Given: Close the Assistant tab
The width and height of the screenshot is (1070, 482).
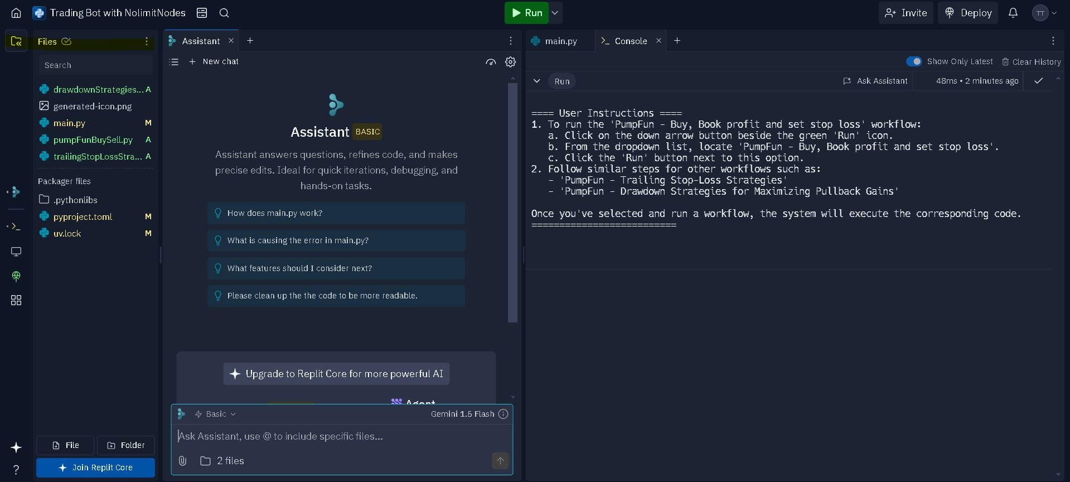Looking at the screenshot, I should (x=231, y=41).
